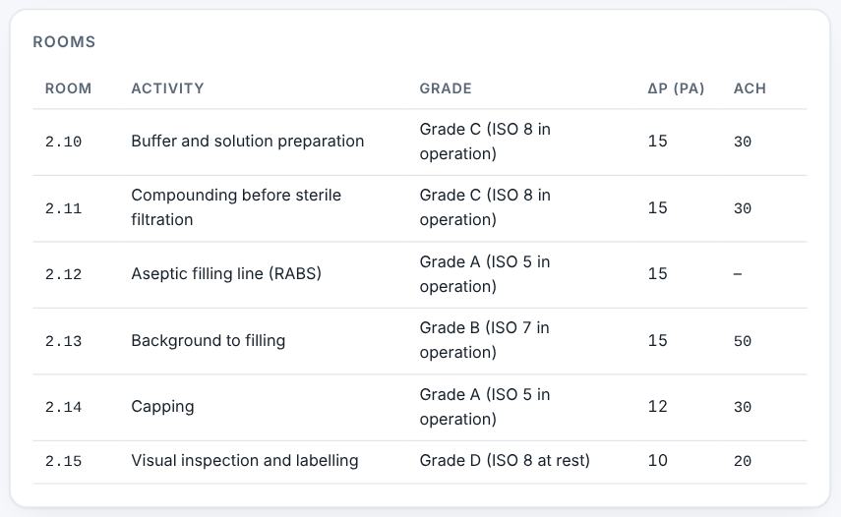This screenshot has width=841, height=517.
Task: Click ACH value 50 in room 2.13 row
Action: [743, 341]
